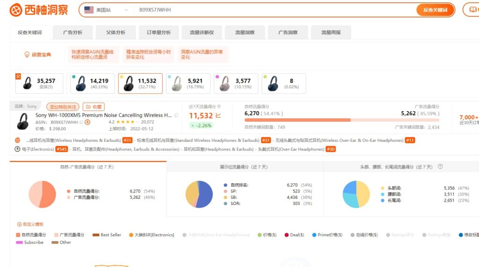Image resolution: width=479 pixels, height=267 pixels.
Task: Click the Sony headphone product thumbnail
Action: (23, 121)
